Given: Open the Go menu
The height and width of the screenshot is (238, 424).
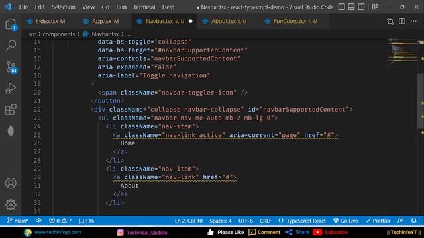Looking at the screenshot, I should coord(105,7).
